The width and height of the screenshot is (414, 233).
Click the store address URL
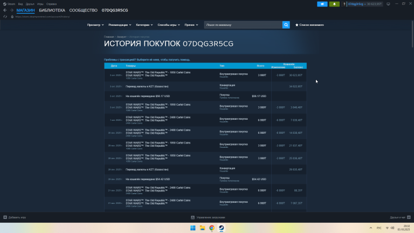(x=43, y=17)
